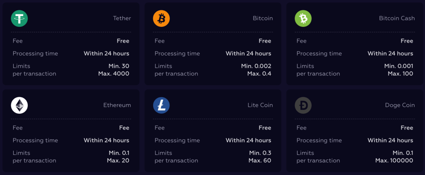Click Lite Coin's Min. 0.3 value

260,153
